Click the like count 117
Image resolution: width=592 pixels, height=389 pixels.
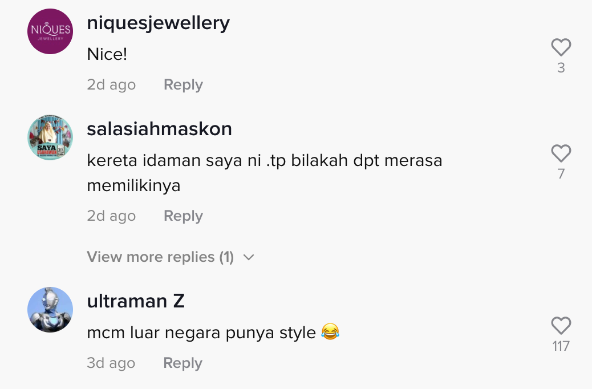pos(561,346)
